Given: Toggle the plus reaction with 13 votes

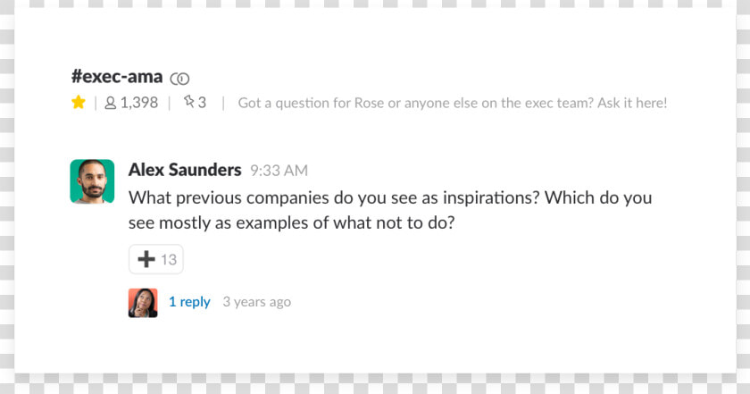Looking at the screenshot, I should tap(156, 259).
